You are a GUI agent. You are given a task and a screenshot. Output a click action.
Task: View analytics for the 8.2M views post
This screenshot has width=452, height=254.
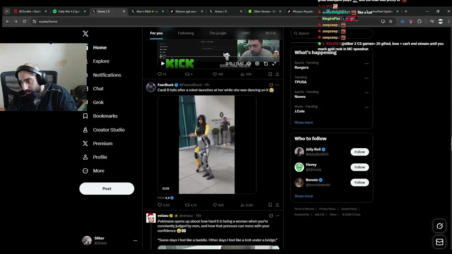click(246, 205)
